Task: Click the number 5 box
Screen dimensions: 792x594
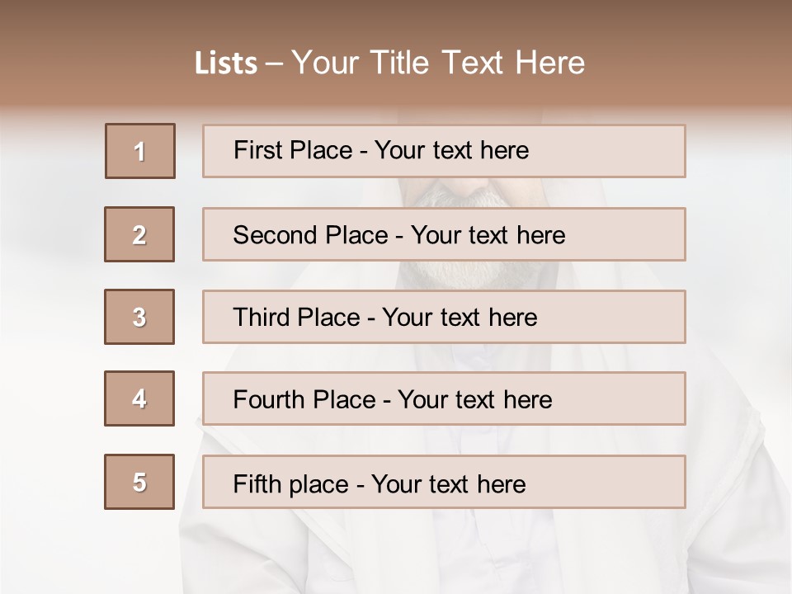Action: tap(139, 482)
